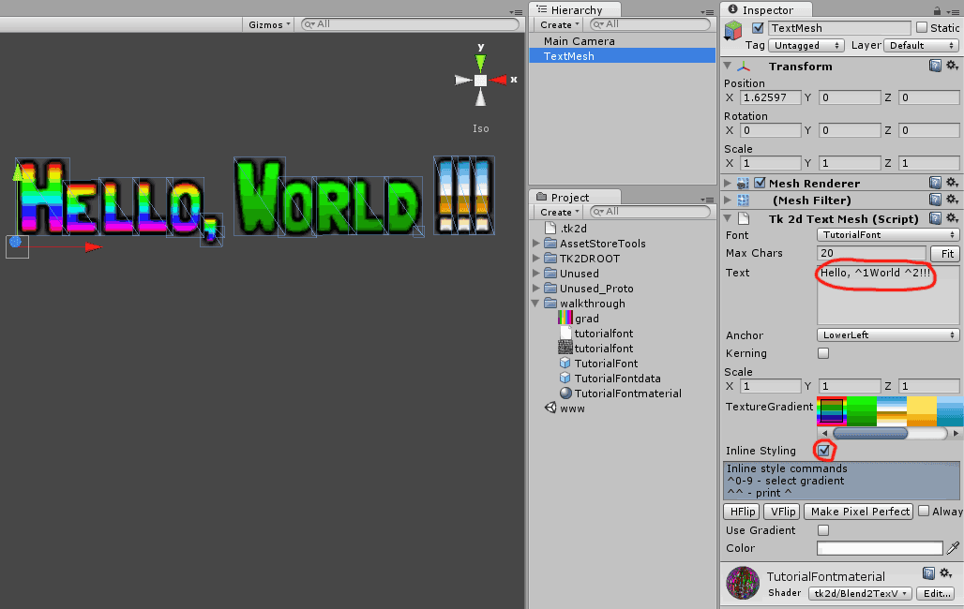This screenshot has height=609, width=964.
Task: Click the scene gizmo center cube
Action: click(x=481, y=81)
